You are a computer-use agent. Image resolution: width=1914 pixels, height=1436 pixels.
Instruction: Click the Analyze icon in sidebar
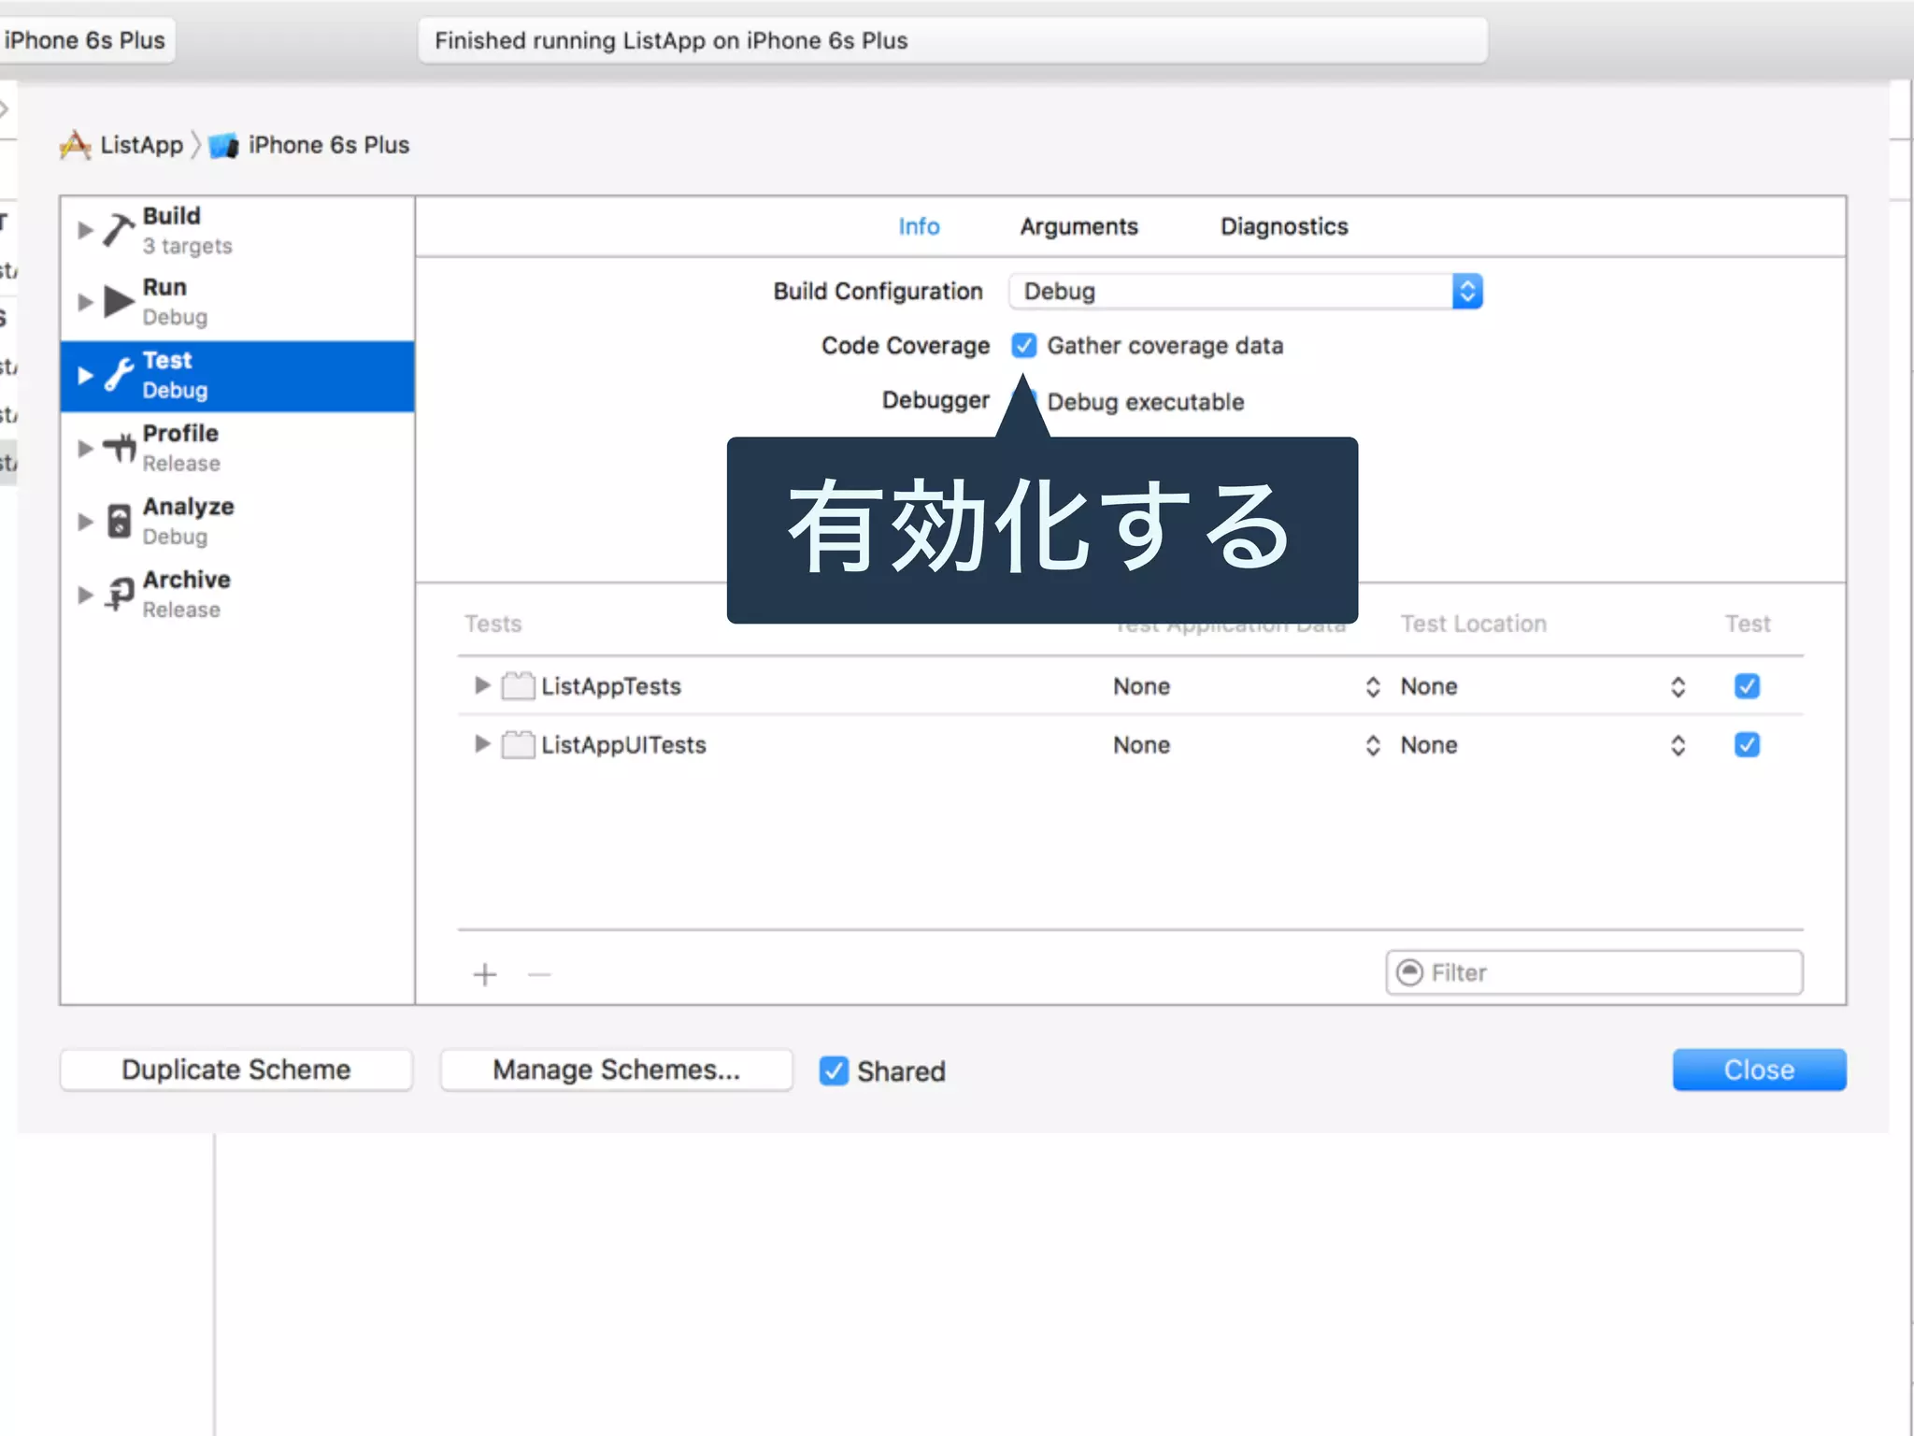click(x=120, y=521)
